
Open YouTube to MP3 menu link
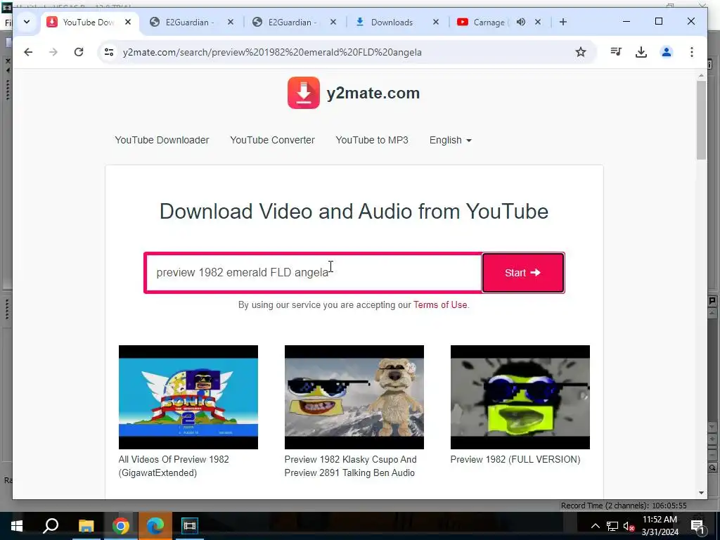(372, 140)
